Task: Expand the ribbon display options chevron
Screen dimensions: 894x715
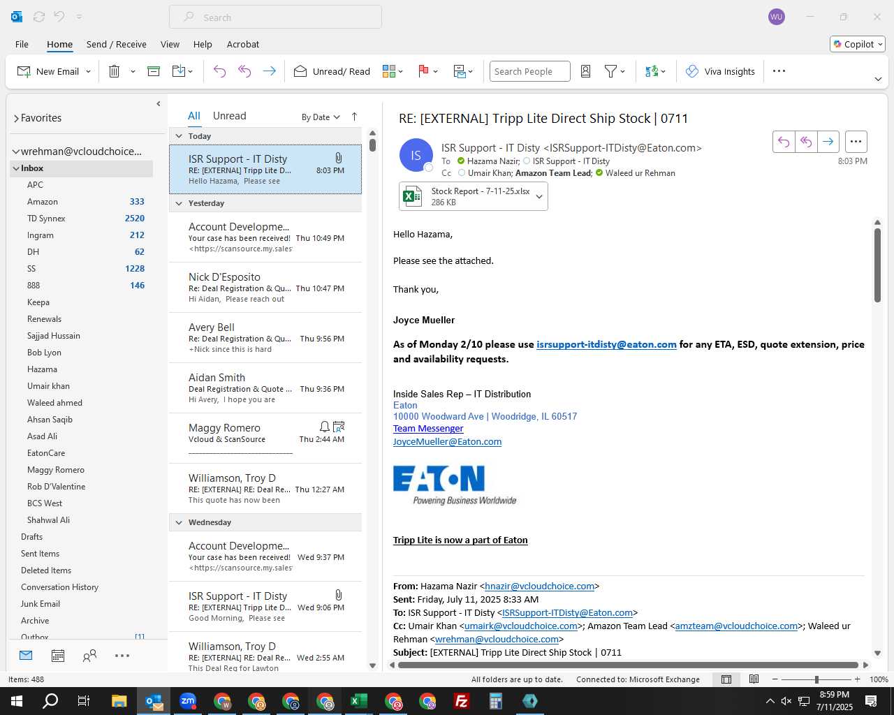Action: [878, 79]
